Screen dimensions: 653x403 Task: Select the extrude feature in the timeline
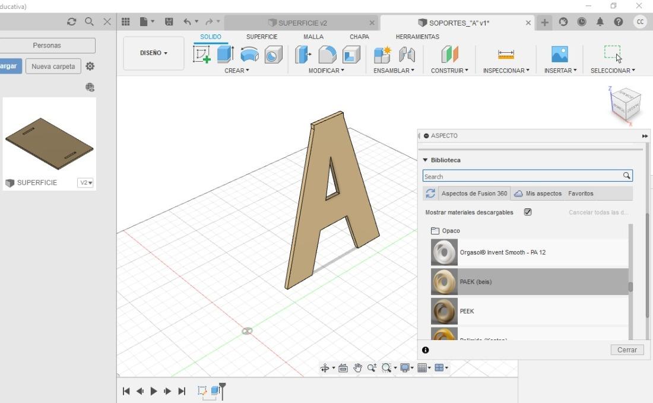pos(215,391)
